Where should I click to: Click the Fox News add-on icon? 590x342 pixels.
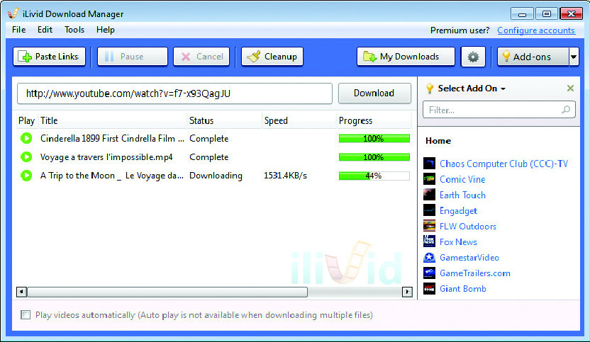[x=429, y=242]
